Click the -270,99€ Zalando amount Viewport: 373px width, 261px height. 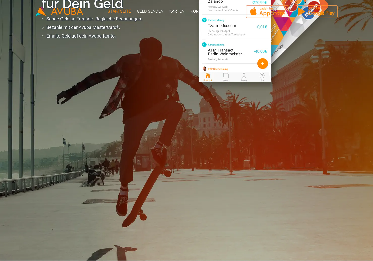[x=259, y=3]
